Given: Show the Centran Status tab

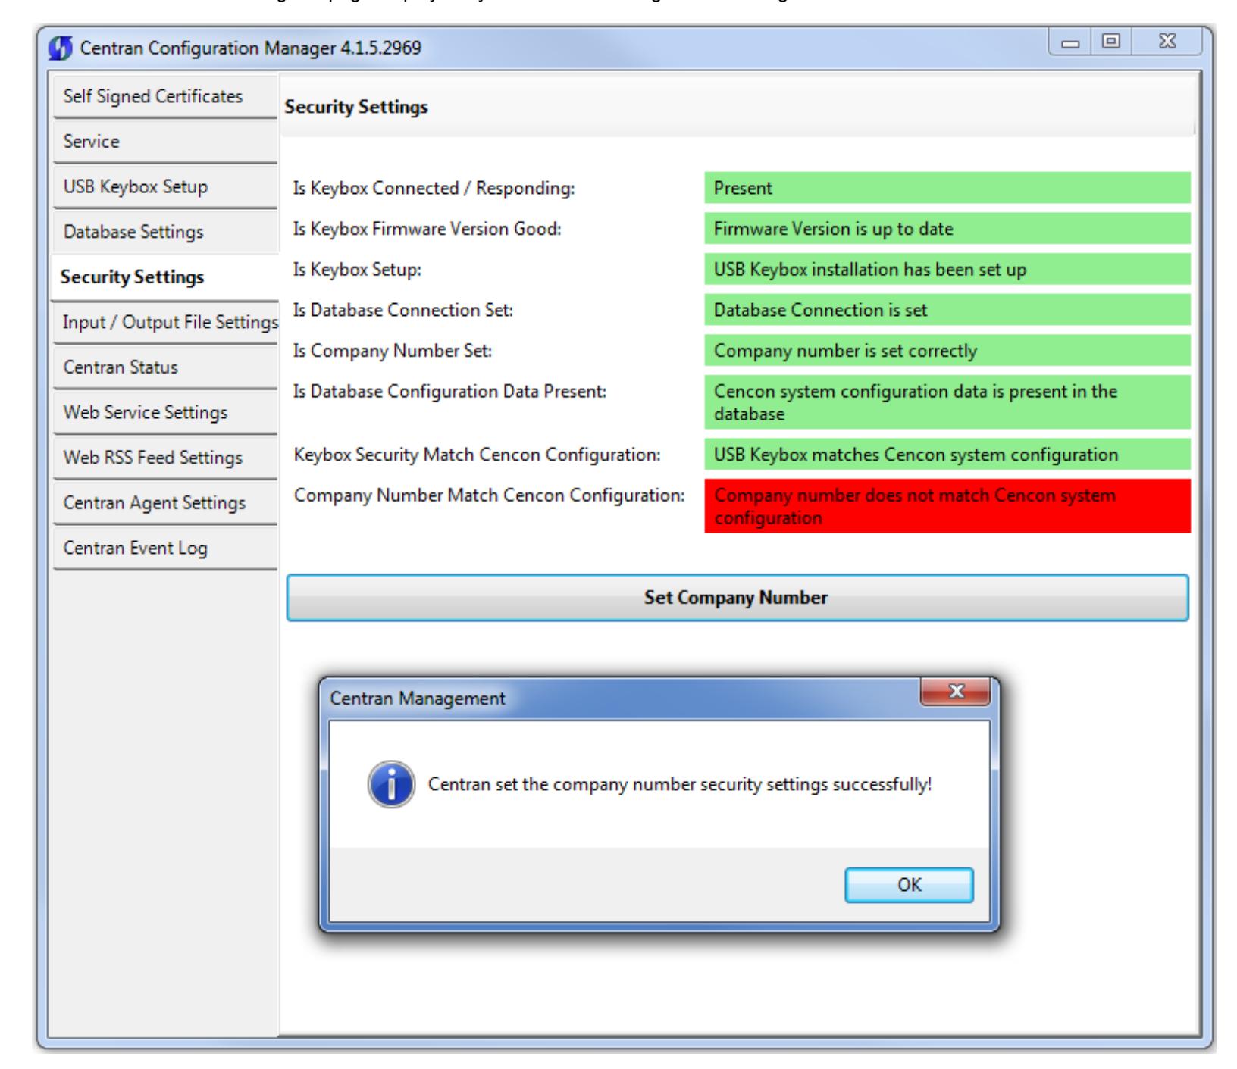Looking at the screenshot, I should (x=165, y=367).
